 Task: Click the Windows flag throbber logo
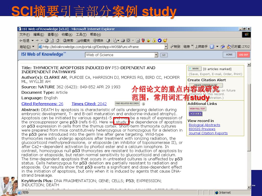tap(246, 35)
